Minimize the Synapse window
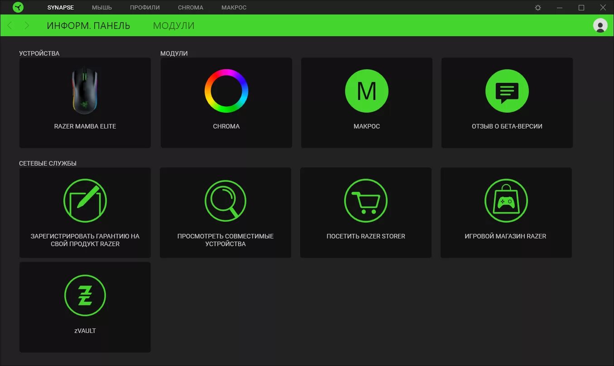This screenshot has height=366, width=614. [560, 8]
